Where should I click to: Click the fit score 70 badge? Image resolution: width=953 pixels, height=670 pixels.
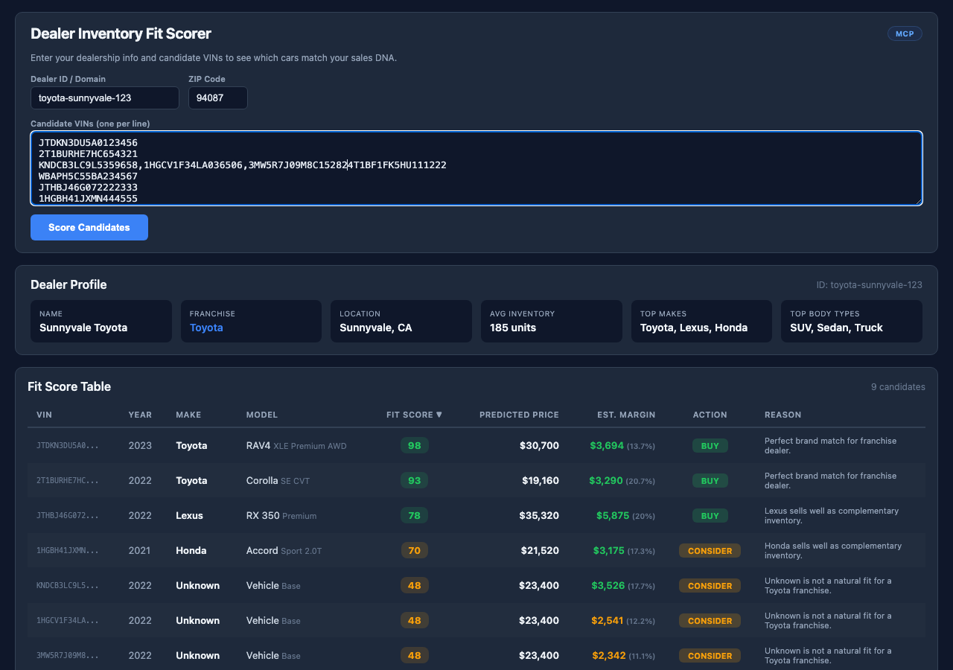click(x=415, y=550)
